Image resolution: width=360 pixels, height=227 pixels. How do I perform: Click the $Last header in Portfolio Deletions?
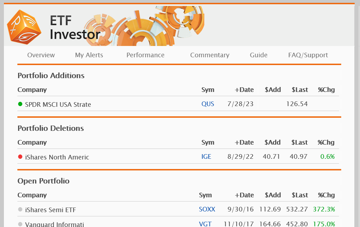coord(299,142)
